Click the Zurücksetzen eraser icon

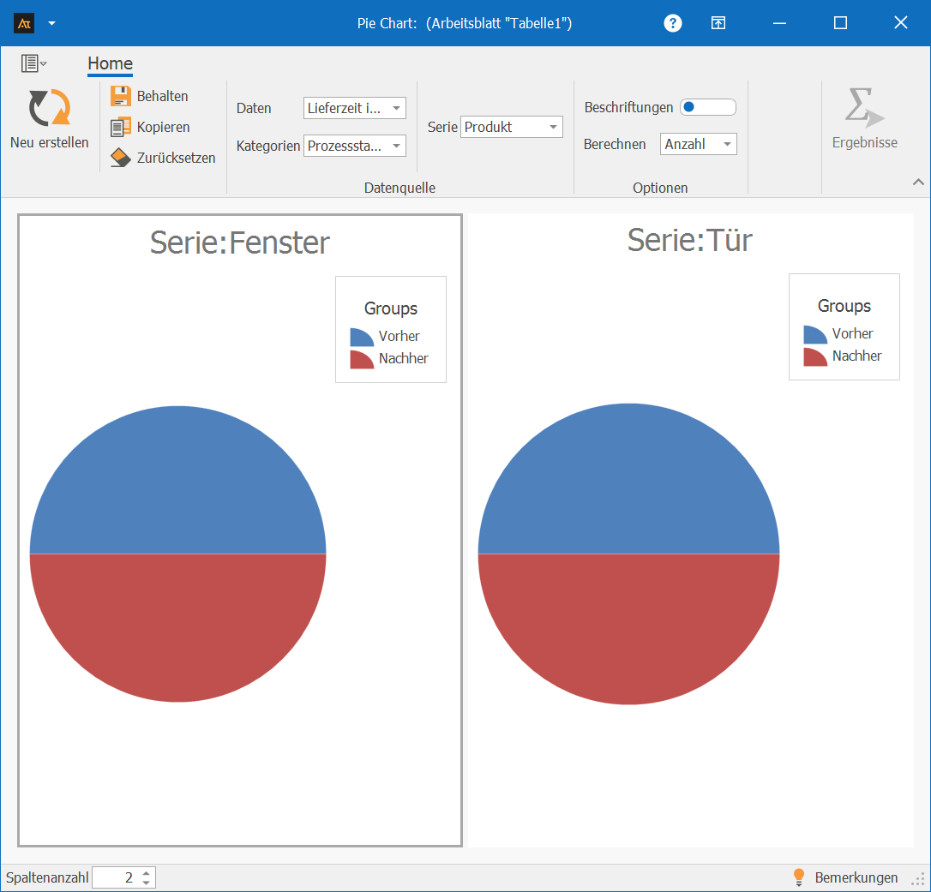click(x=121, y=158)
